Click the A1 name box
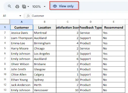Image resolution: width=128 pixels, height=93 pixels. tap(12, 16)
